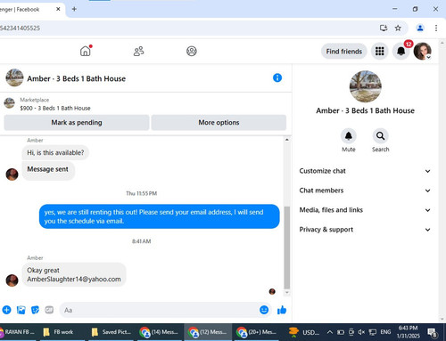Choose a sticker icon
This screenshot has height=341, width=446.
click(35, 310)
